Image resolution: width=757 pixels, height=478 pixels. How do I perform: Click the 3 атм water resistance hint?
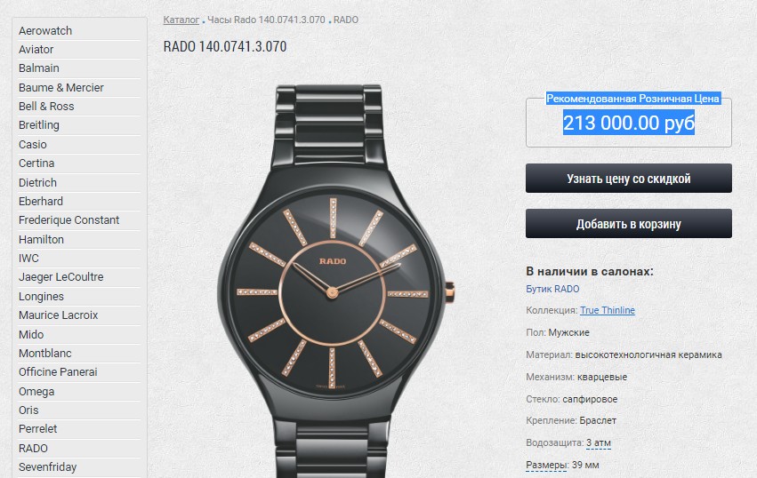coord(598,442)
